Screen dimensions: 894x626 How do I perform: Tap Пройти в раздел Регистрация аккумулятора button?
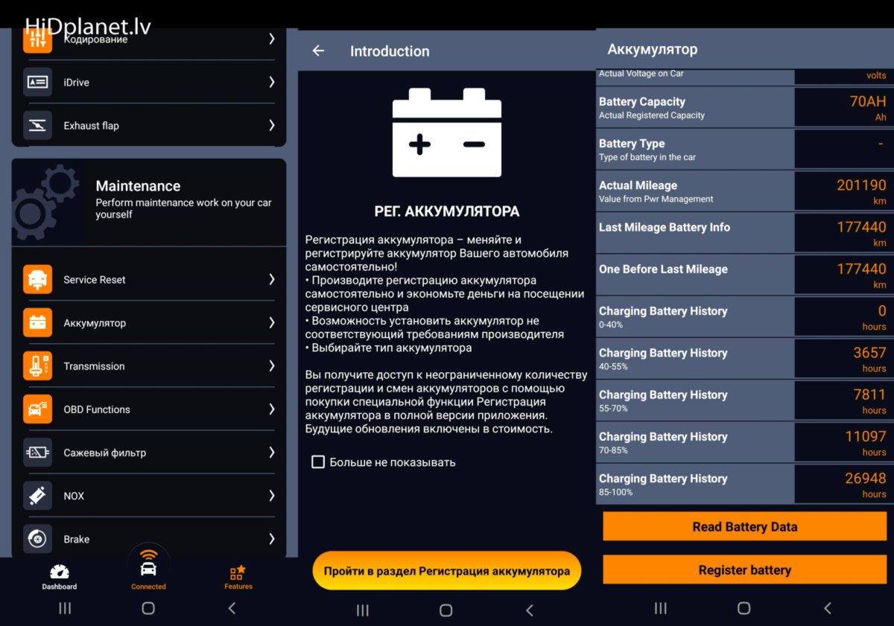tap(446, 571)
